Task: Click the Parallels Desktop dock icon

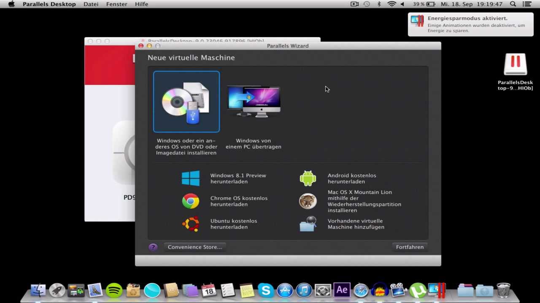Action: click(437, 290)
